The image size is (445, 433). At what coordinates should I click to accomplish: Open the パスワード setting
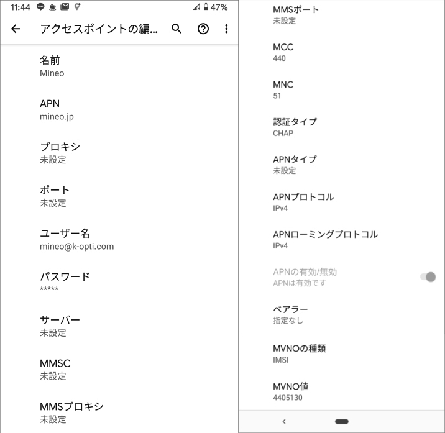tap(119, 283)
